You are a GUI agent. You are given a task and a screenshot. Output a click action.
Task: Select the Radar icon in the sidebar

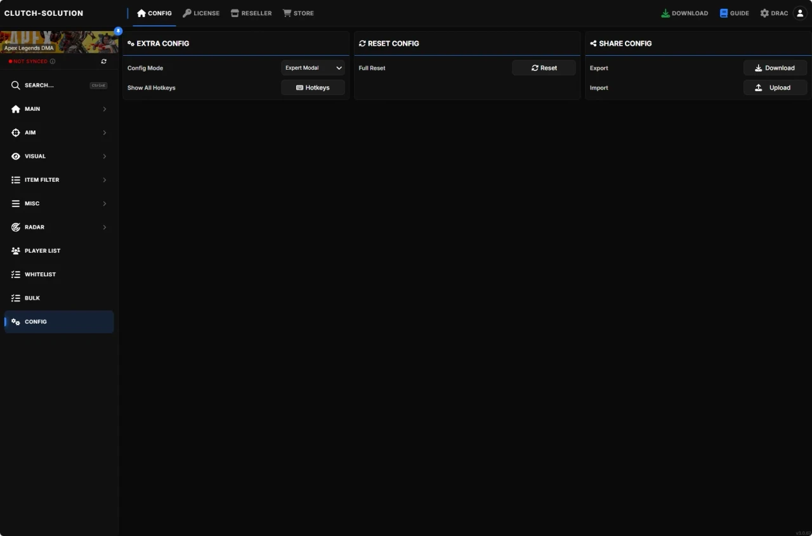point(15,227)
